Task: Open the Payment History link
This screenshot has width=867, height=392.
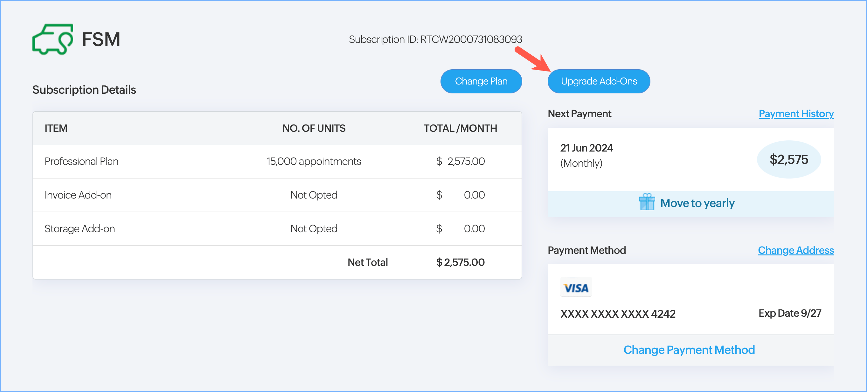Action: (796, 114)
